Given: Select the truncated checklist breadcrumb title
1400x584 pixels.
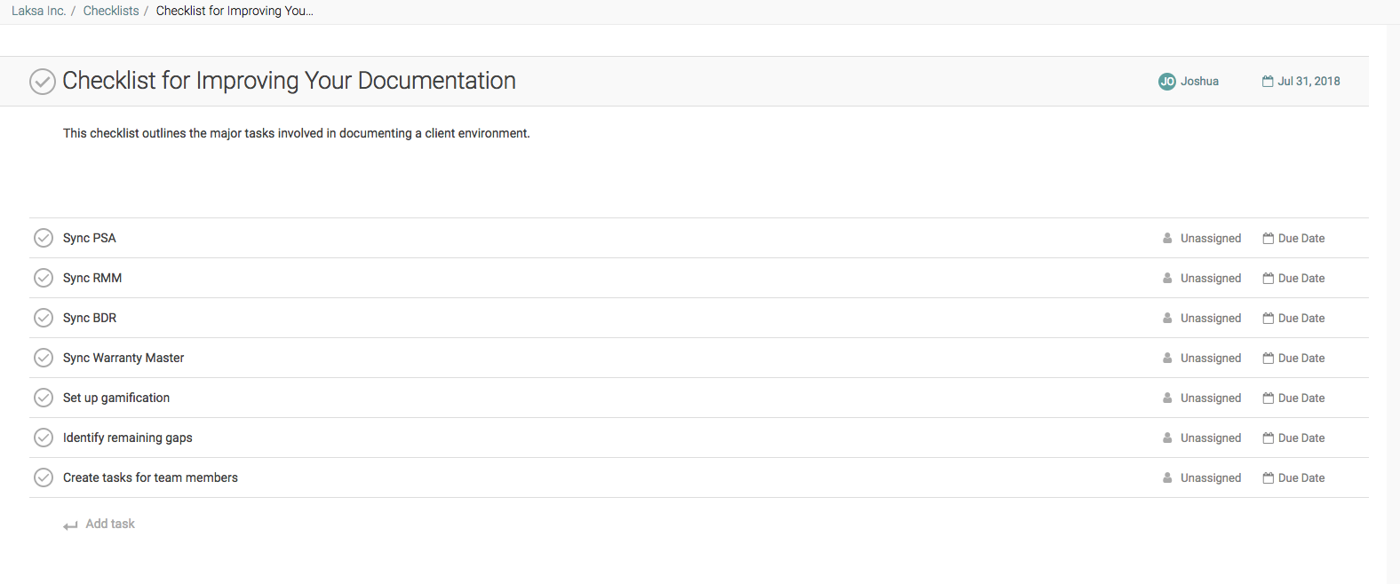Looking at the screenshot, I should [x=234, y=11].
